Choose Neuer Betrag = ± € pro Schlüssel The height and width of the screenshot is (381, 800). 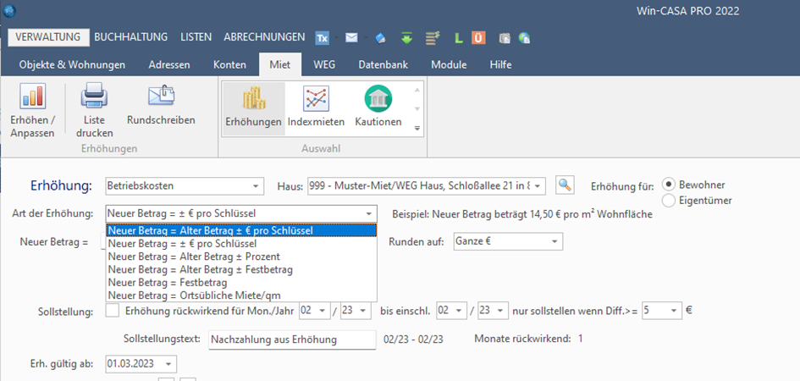click(241, 243)
